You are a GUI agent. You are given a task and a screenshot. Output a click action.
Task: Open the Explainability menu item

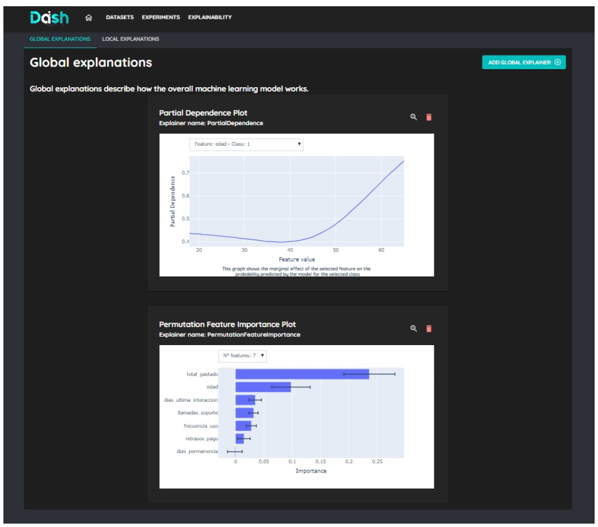(x=210, y=18)
